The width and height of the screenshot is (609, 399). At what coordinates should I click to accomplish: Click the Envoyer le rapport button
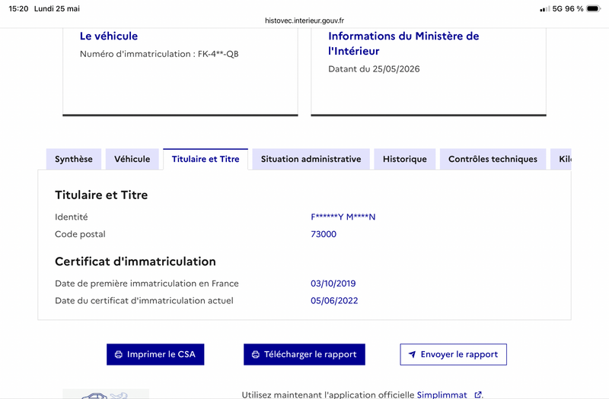[x=453, y=354]
